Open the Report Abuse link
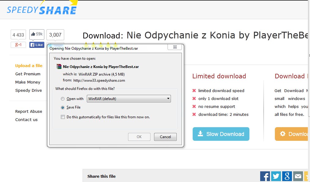Viewport: 310px width, 182px height. tap(29, 111)
